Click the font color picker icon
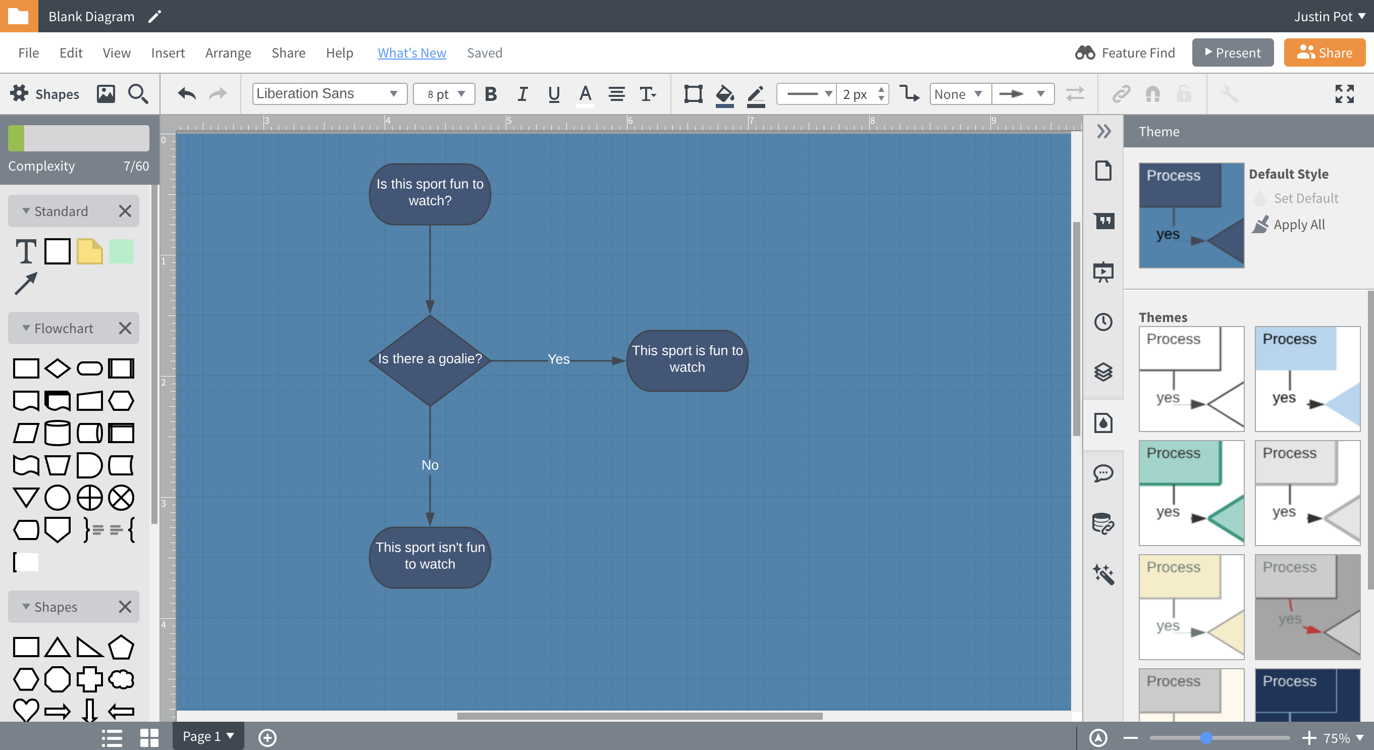 586,93
